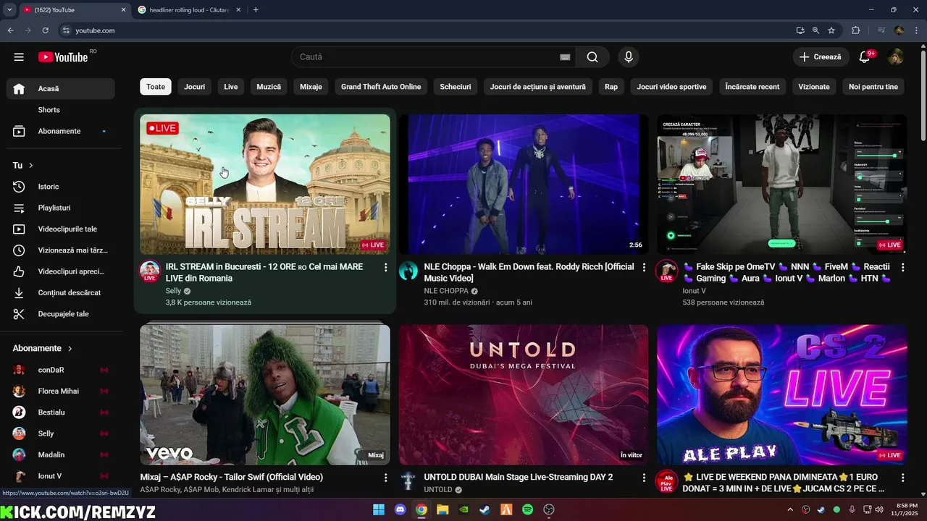Open more options for Fake Skip video
The width and height of the screenshot is (927, 521).
pos(902,268)
